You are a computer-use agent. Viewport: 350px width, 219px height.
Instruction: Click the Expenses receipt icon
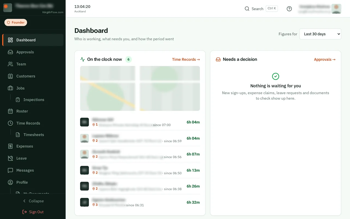[x=10, y=146]
